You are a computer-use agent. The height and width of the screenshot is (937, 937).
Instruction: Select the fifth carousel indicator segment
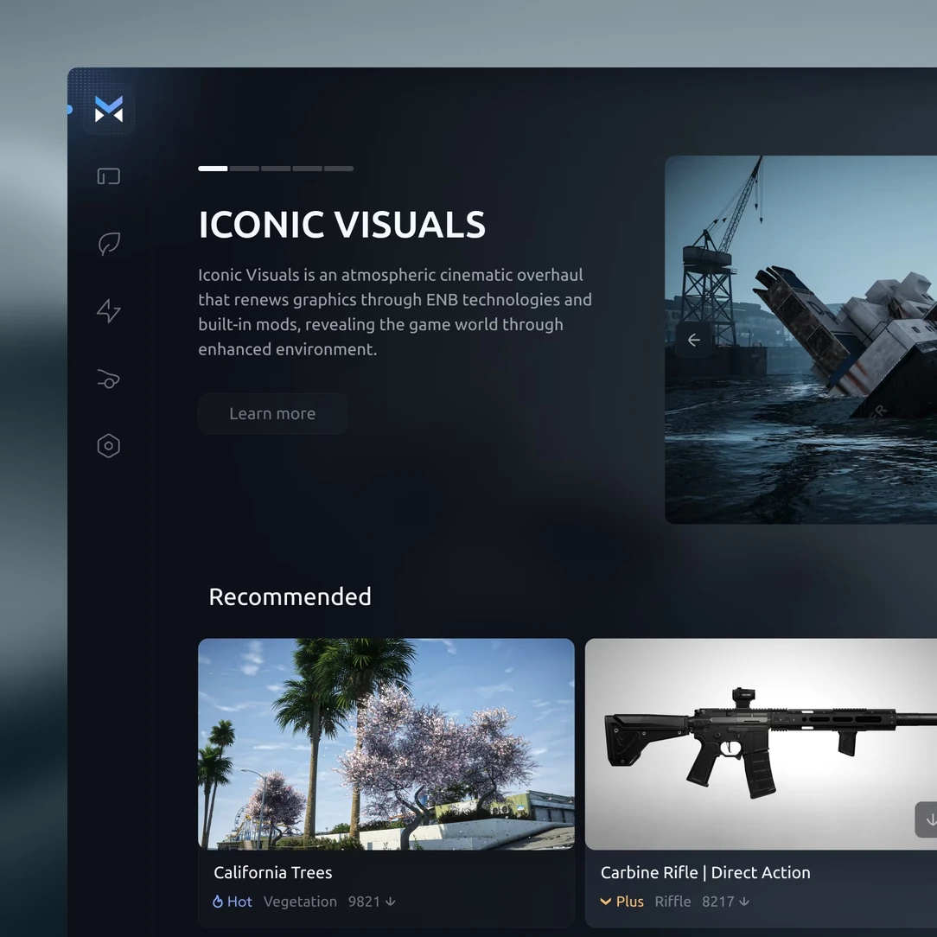pyautogui.click(x=339, y=169)
